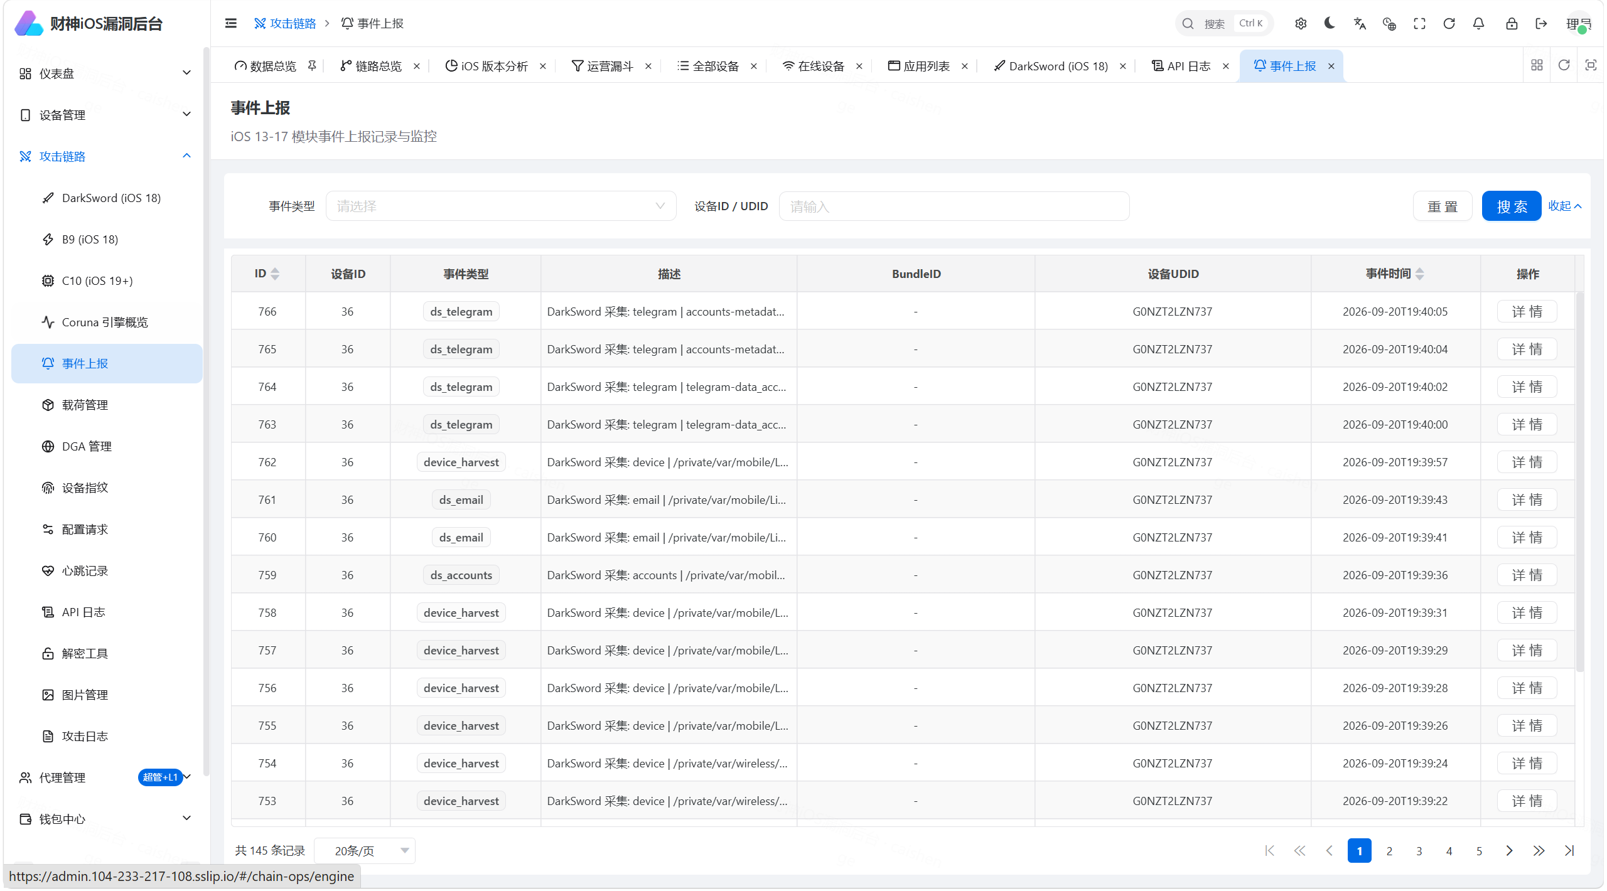
Task: Open the language translation icon
Action: [1360, 23]
